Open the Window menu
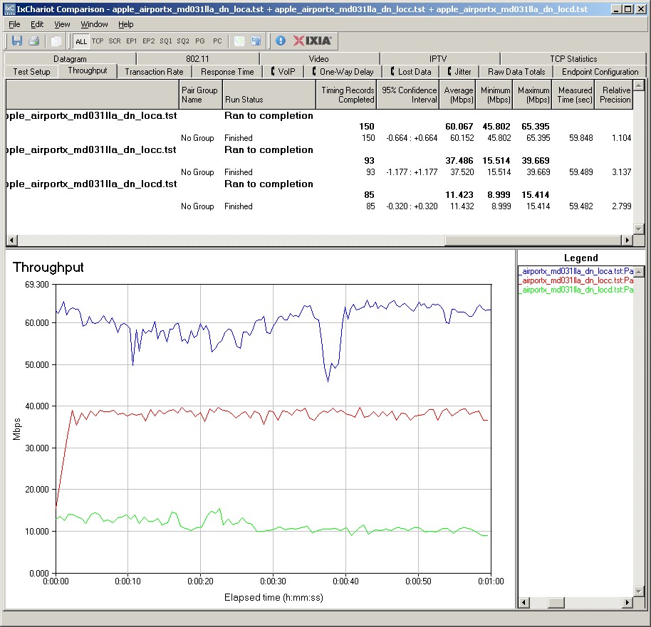The height and width of the screenshot is (627, 651). click(94, 24)
